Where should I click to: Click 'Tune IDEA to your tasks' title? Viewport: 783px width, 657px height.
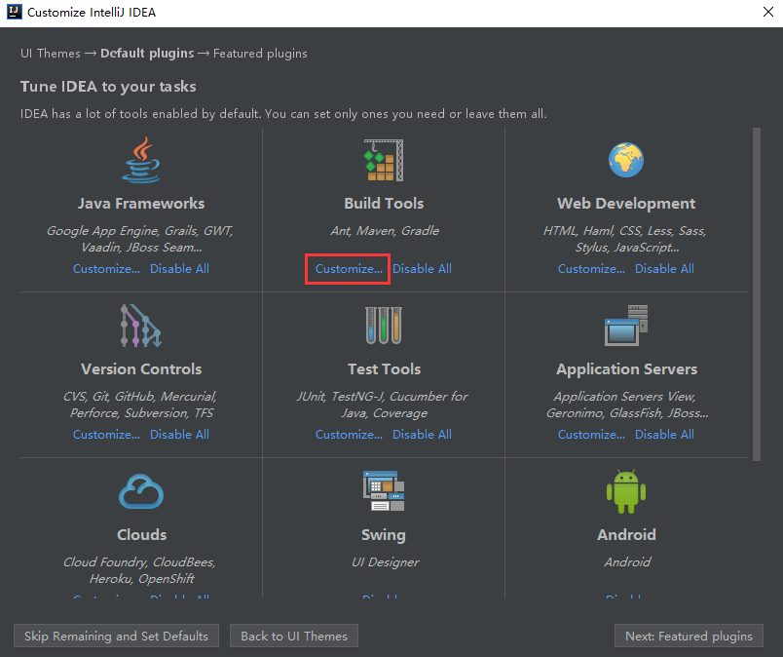tap(108, 87)
